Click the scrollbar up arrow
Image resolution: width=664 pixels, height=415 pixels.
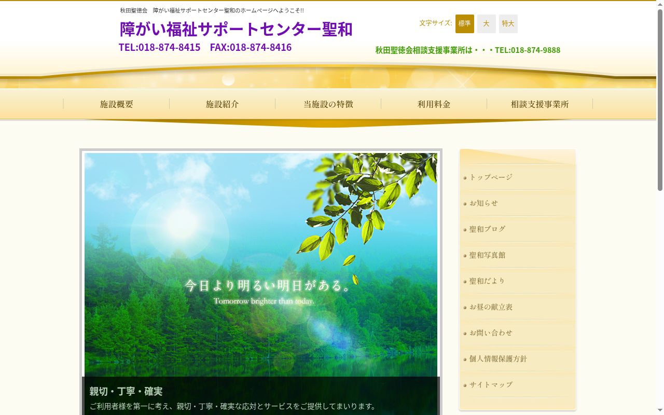tap(660, 4)
